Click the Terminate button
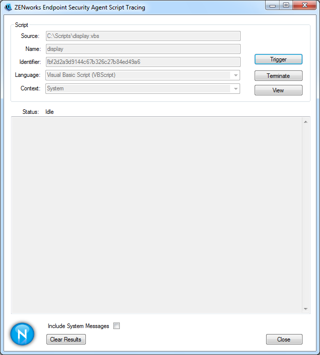The image size is (320, 355). point(279,75)
